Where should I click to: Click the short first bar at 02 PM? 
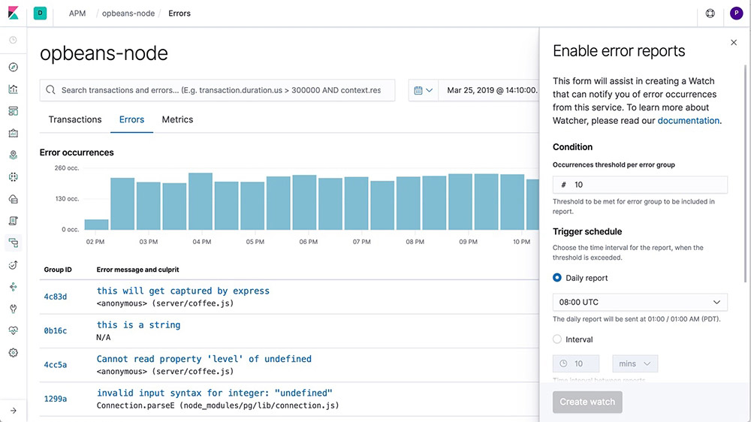[x=96, y=225]
